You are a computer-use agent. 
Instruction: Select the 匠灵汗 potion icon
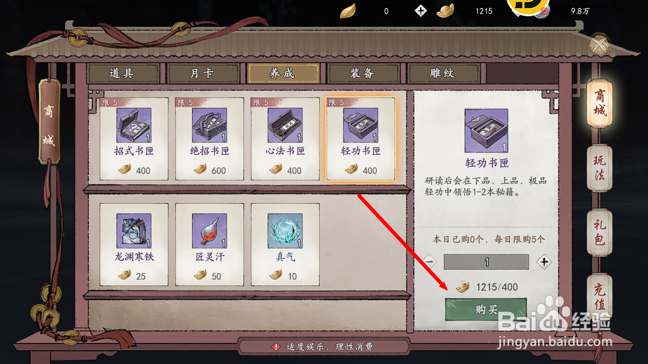(x=210, y=231)
